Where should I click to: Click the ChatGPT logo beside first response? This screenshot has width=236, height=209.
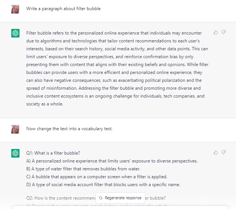(15, 33)
